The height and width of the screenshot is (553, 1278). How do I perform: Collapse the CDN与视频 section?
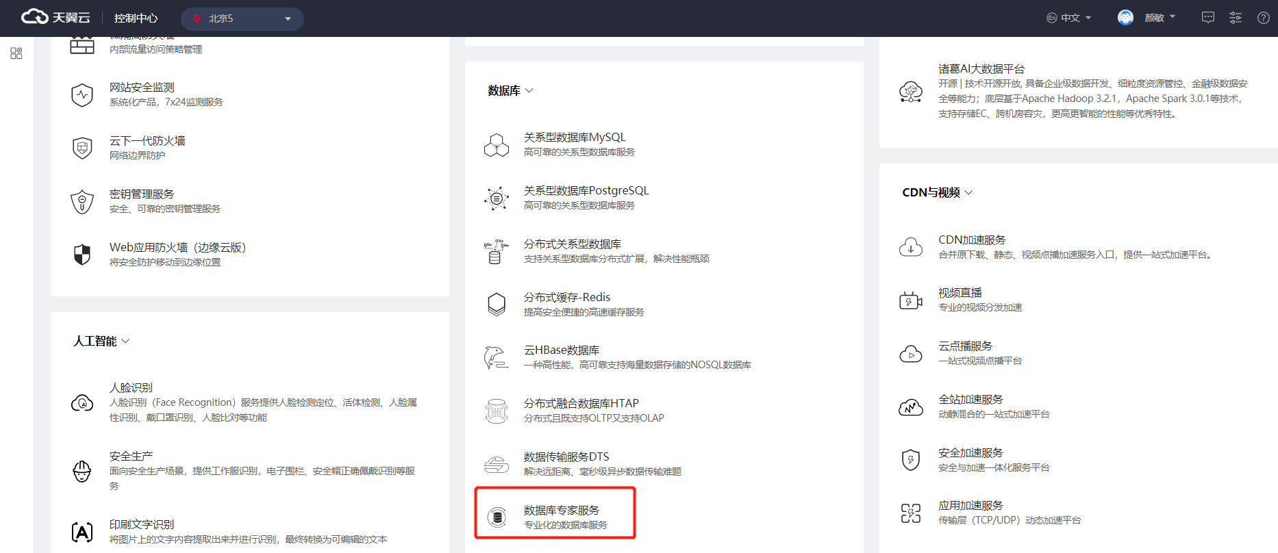click(938, 192)
